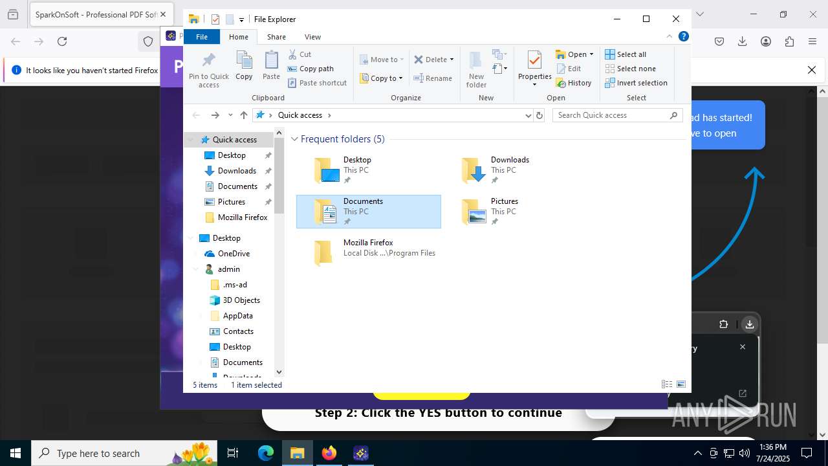Open Downloads in navigation pane
The image size is (828, 466).
237,171
